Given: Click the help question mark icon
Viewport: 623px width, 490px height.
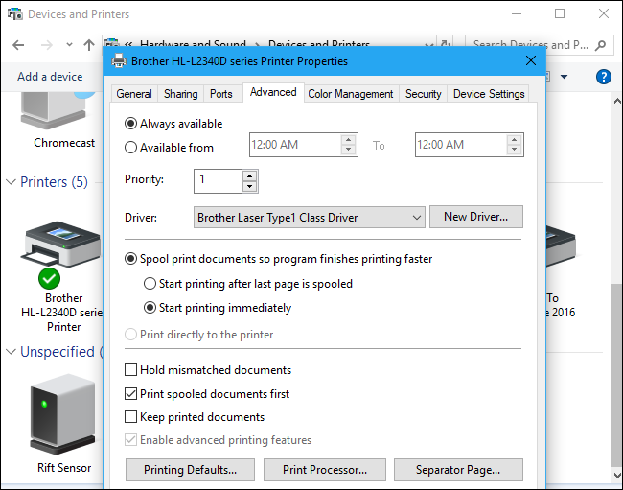Looking at the screenshot, I should tap(604, 77).
